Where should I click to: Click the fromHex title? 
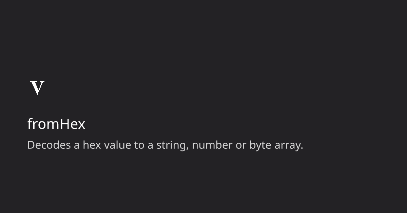(x=56, y=124)
